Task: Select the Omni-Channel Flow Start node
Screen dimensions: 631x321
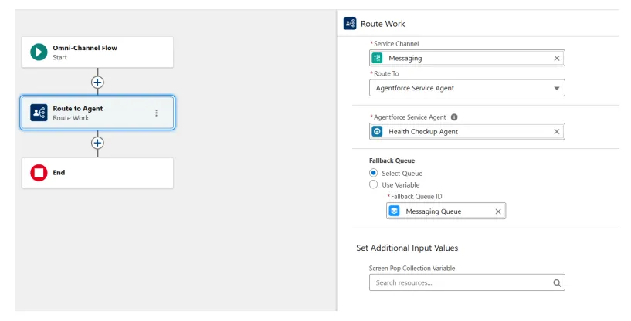Action: 97,52
